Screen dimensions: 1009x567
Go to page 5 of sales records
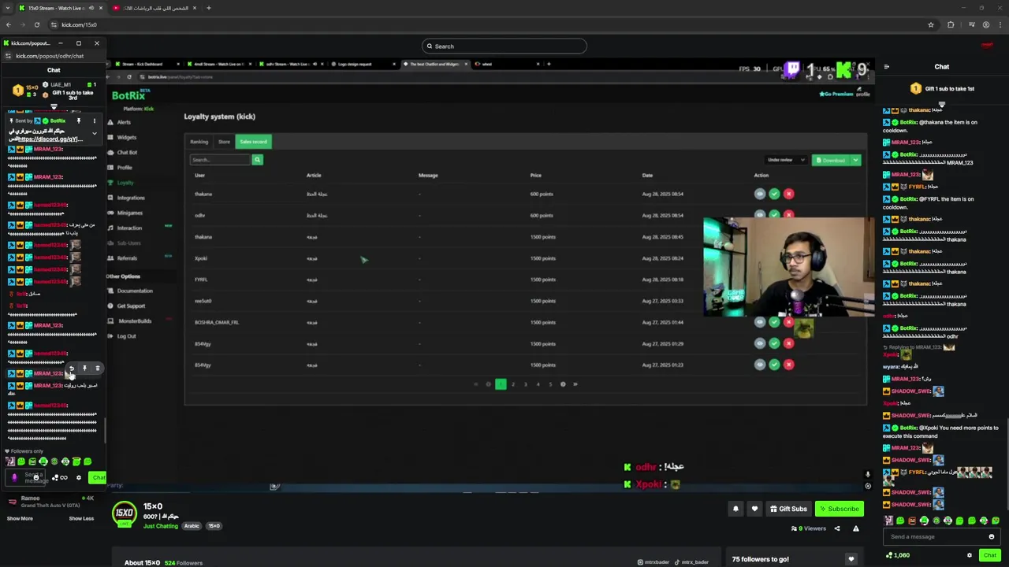[x=550, y=384]
